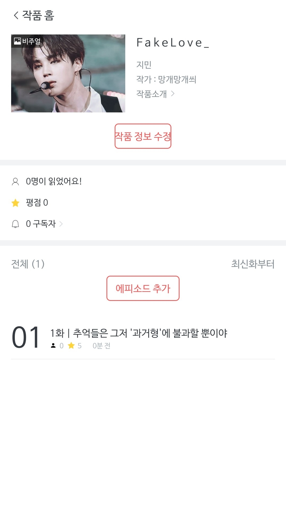This screenshot has height=509, width=286.
Task: Expand 작품소개 with its chevron
Action: click(173, 94)
